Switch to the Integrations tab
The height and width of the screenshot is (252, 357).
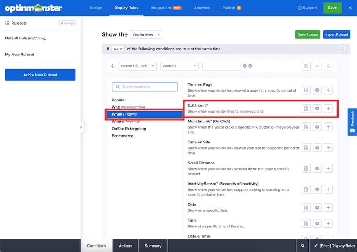[166, 8]
